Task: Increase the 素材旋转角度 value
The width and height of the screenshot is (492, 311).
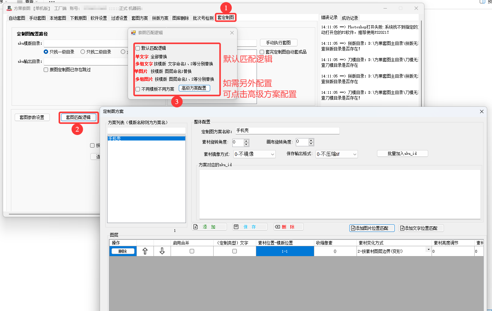Action: 246,140
